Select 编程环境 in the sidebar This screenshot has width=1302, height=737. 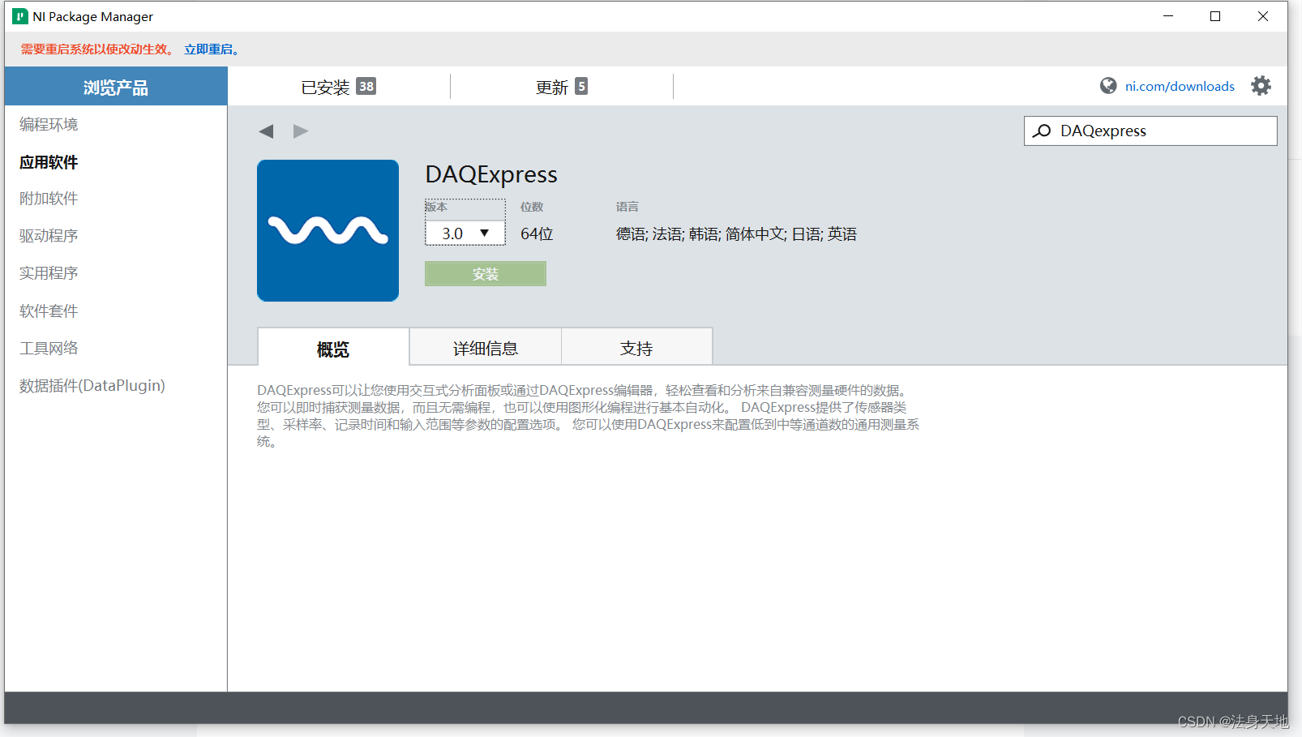[x=48, y=123]
